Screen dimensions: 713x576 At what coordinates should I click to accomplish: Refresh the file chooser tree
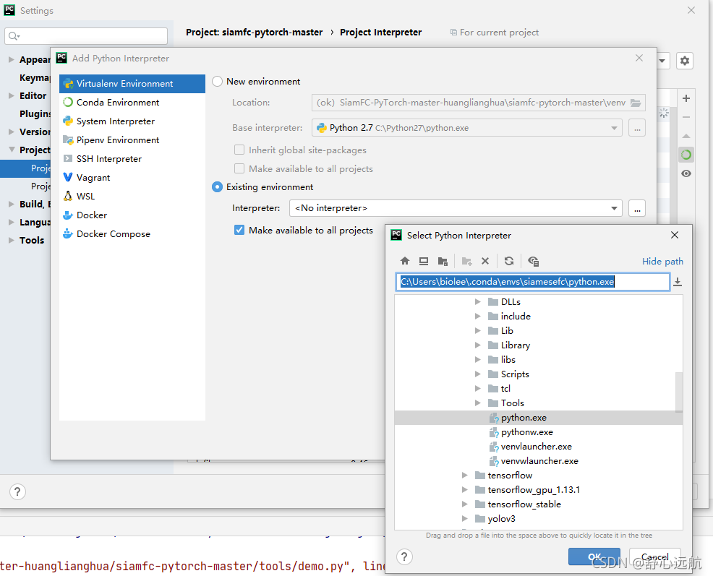coord(509,261)
